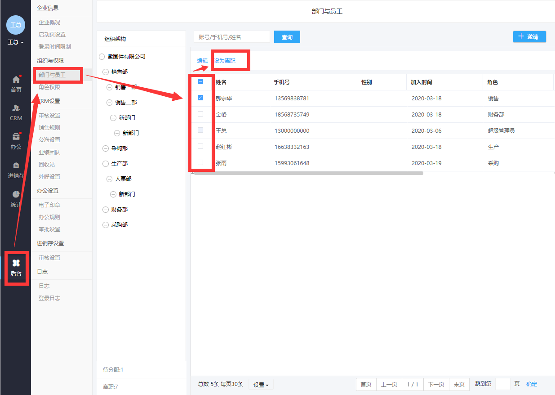The image size is (555, 395).
Task: Click 离职:7 below the tree
Action: coord(111,386)
